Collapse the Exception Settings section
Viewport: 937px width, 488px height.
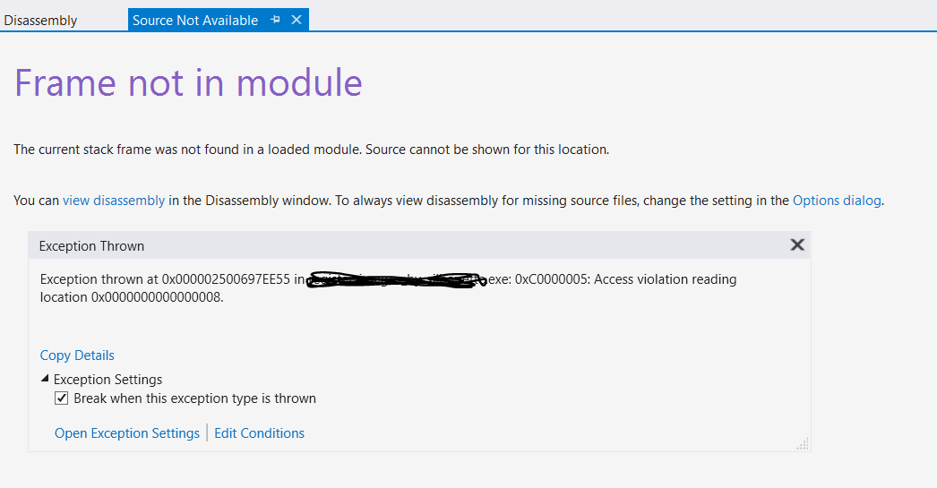coord(45,379)
